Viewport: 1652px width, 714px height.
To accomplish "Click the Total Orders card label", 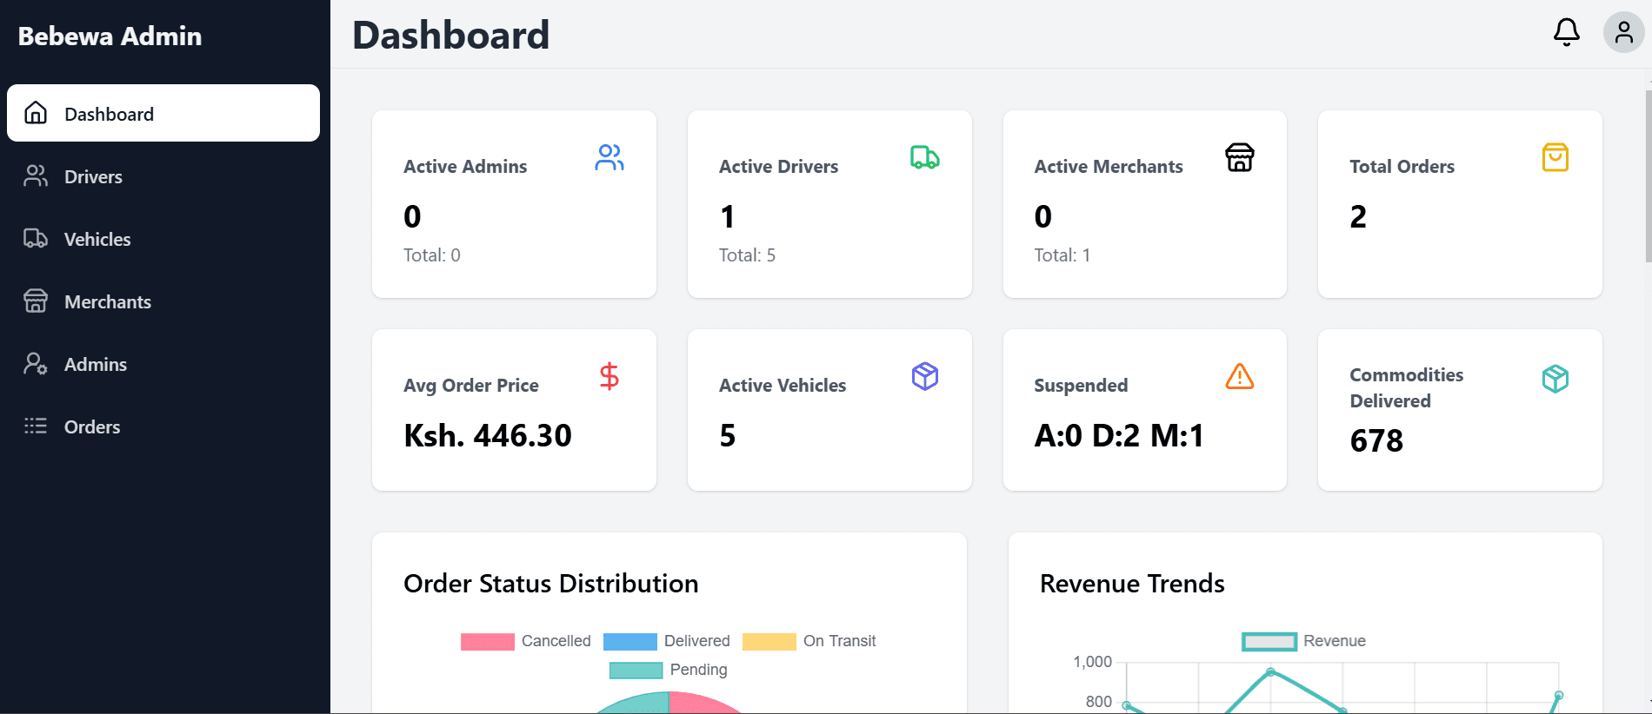I will (1402, 166).
